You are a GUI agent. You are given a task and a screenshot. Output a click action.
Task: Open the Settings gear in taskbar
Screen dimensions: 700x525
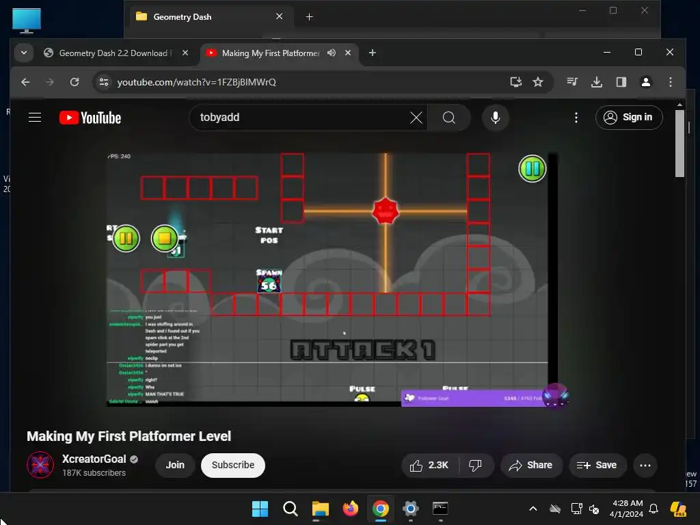point(410,509)
